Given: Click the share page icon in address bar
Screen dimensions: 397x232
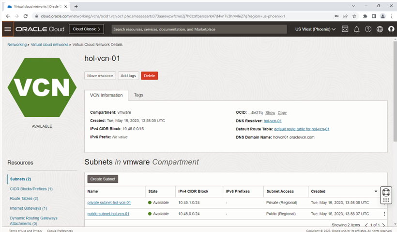Looking at the screenshot, I should click(345, 16).
